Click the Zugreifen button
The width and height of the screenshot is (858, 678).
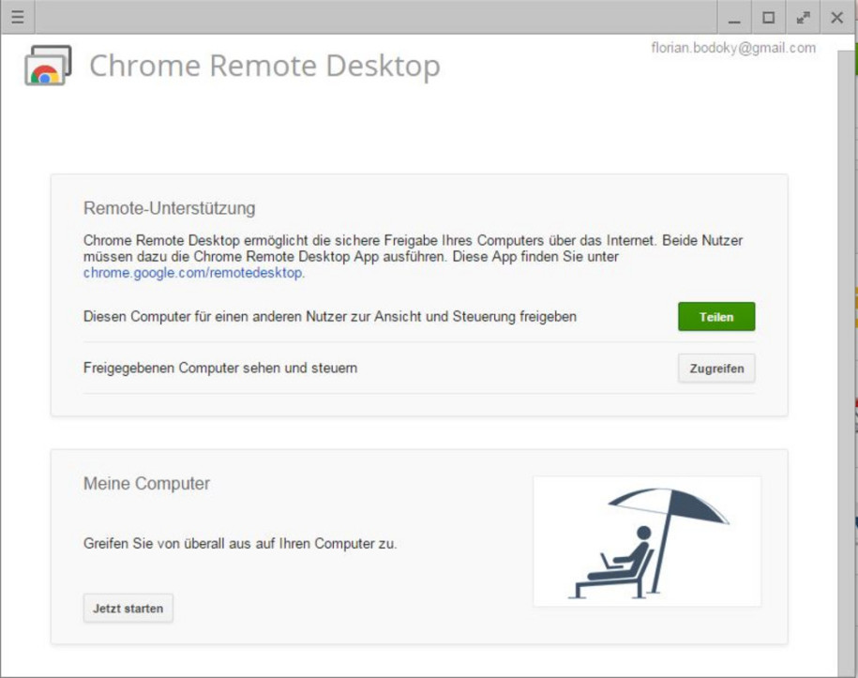tap(716, 369)
